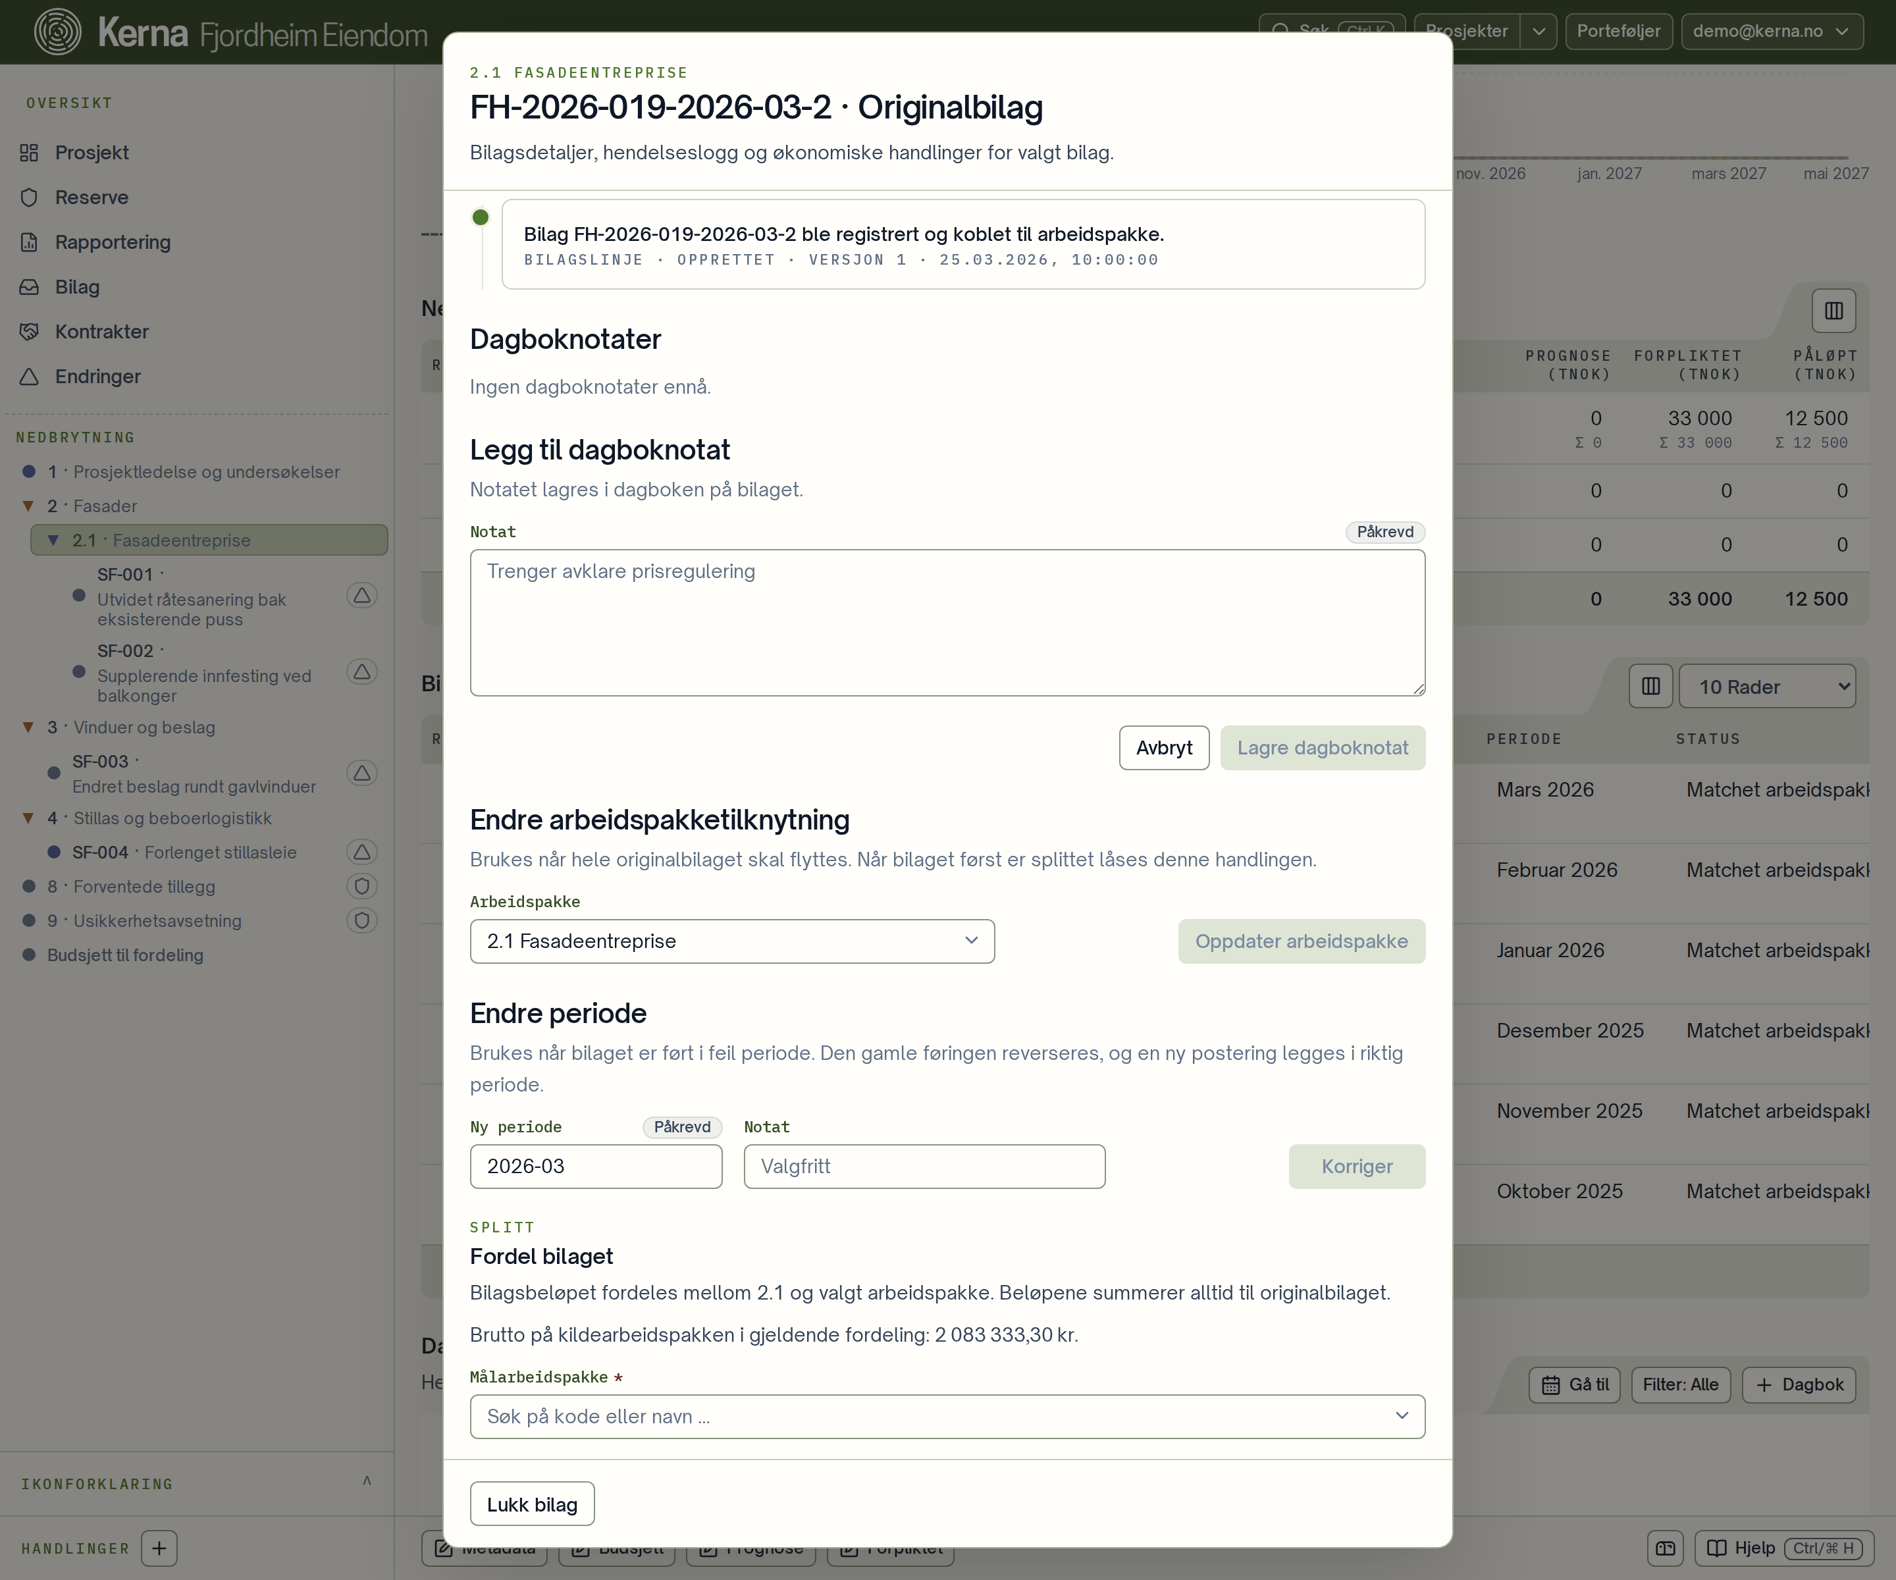Open Bilag in the sidebar
1896x1580 pixels.
click(x=77, y=286)
